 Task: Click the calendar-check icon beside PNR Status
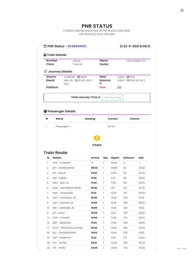pyautogui.click(x=45, y=46)
